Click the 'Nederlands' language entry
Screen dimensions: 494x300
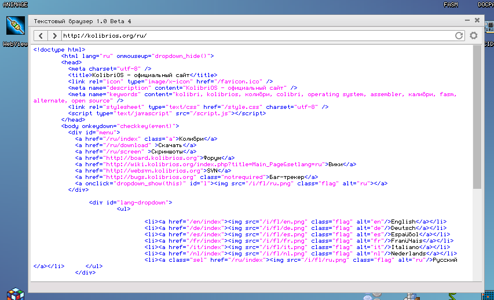click(x=408, y=254)
